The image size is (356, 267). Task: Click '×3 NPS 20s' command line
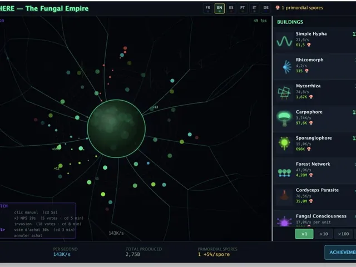[48, 218]
